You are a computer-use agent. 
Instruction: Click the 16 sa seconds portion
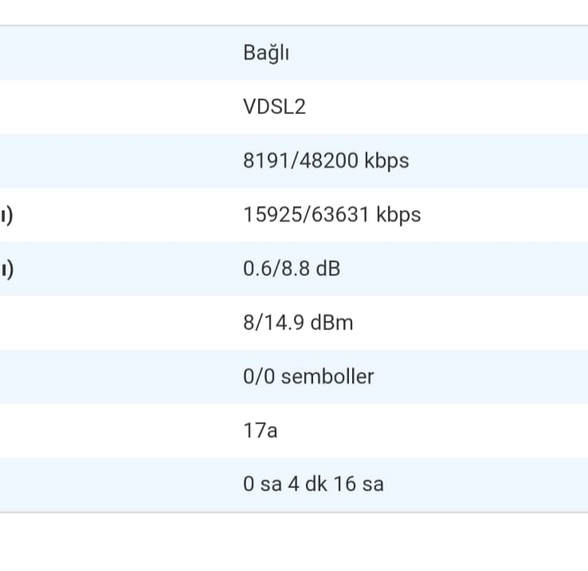pos(359,484)
